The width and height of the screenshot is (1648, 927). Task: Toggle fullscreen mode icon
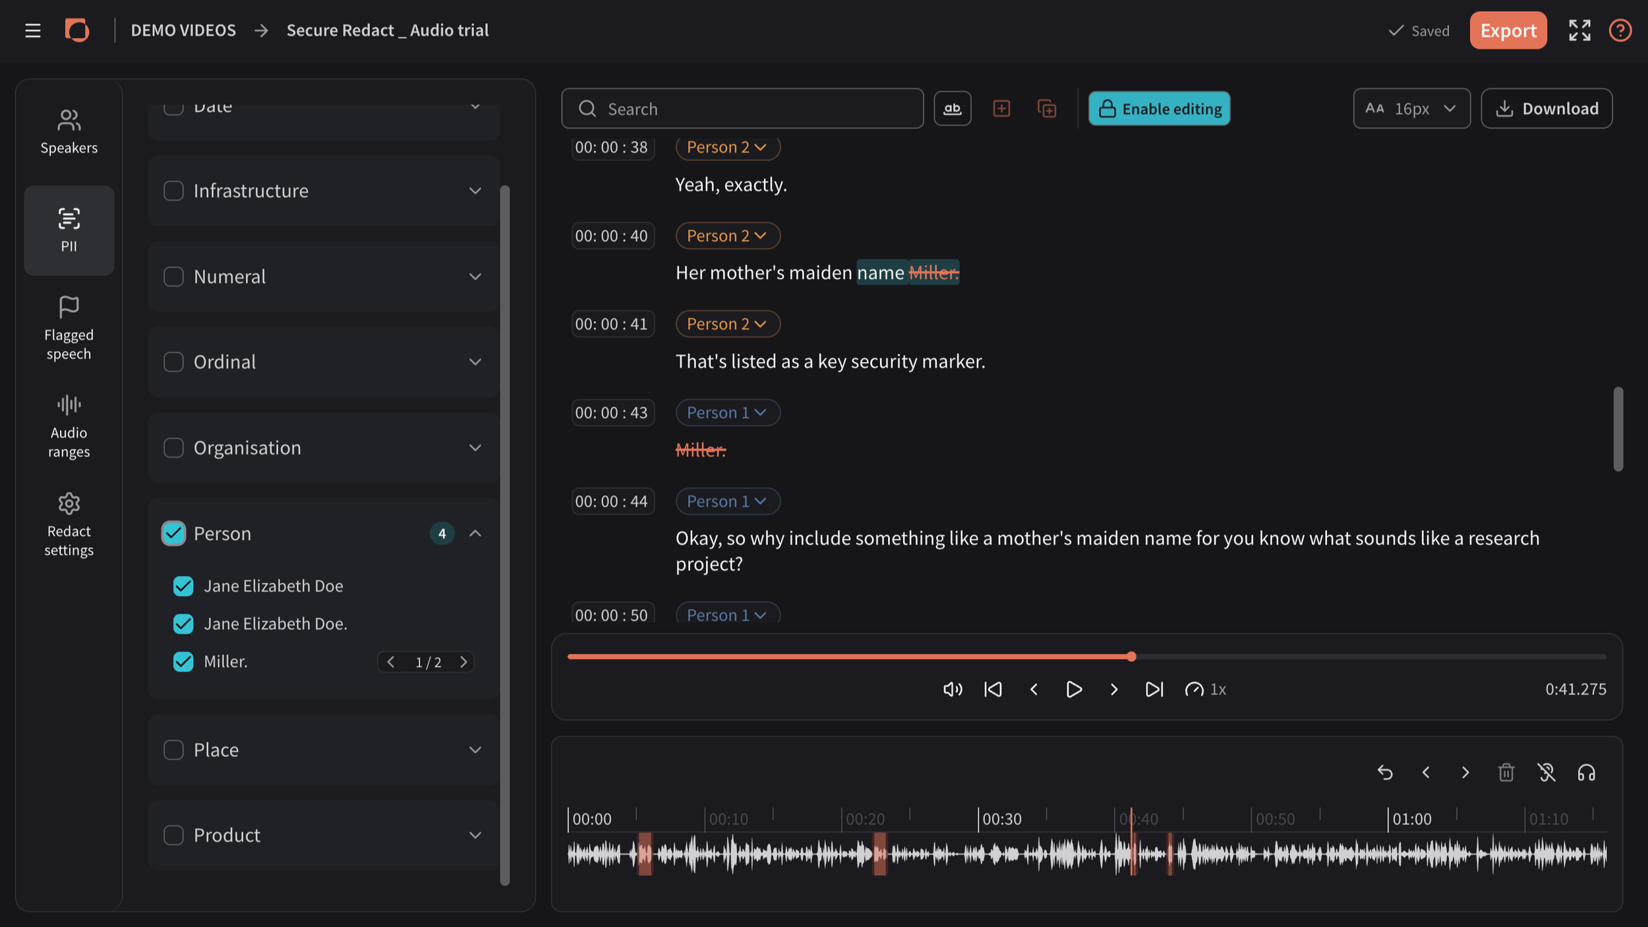click(x=1579, y=30)
